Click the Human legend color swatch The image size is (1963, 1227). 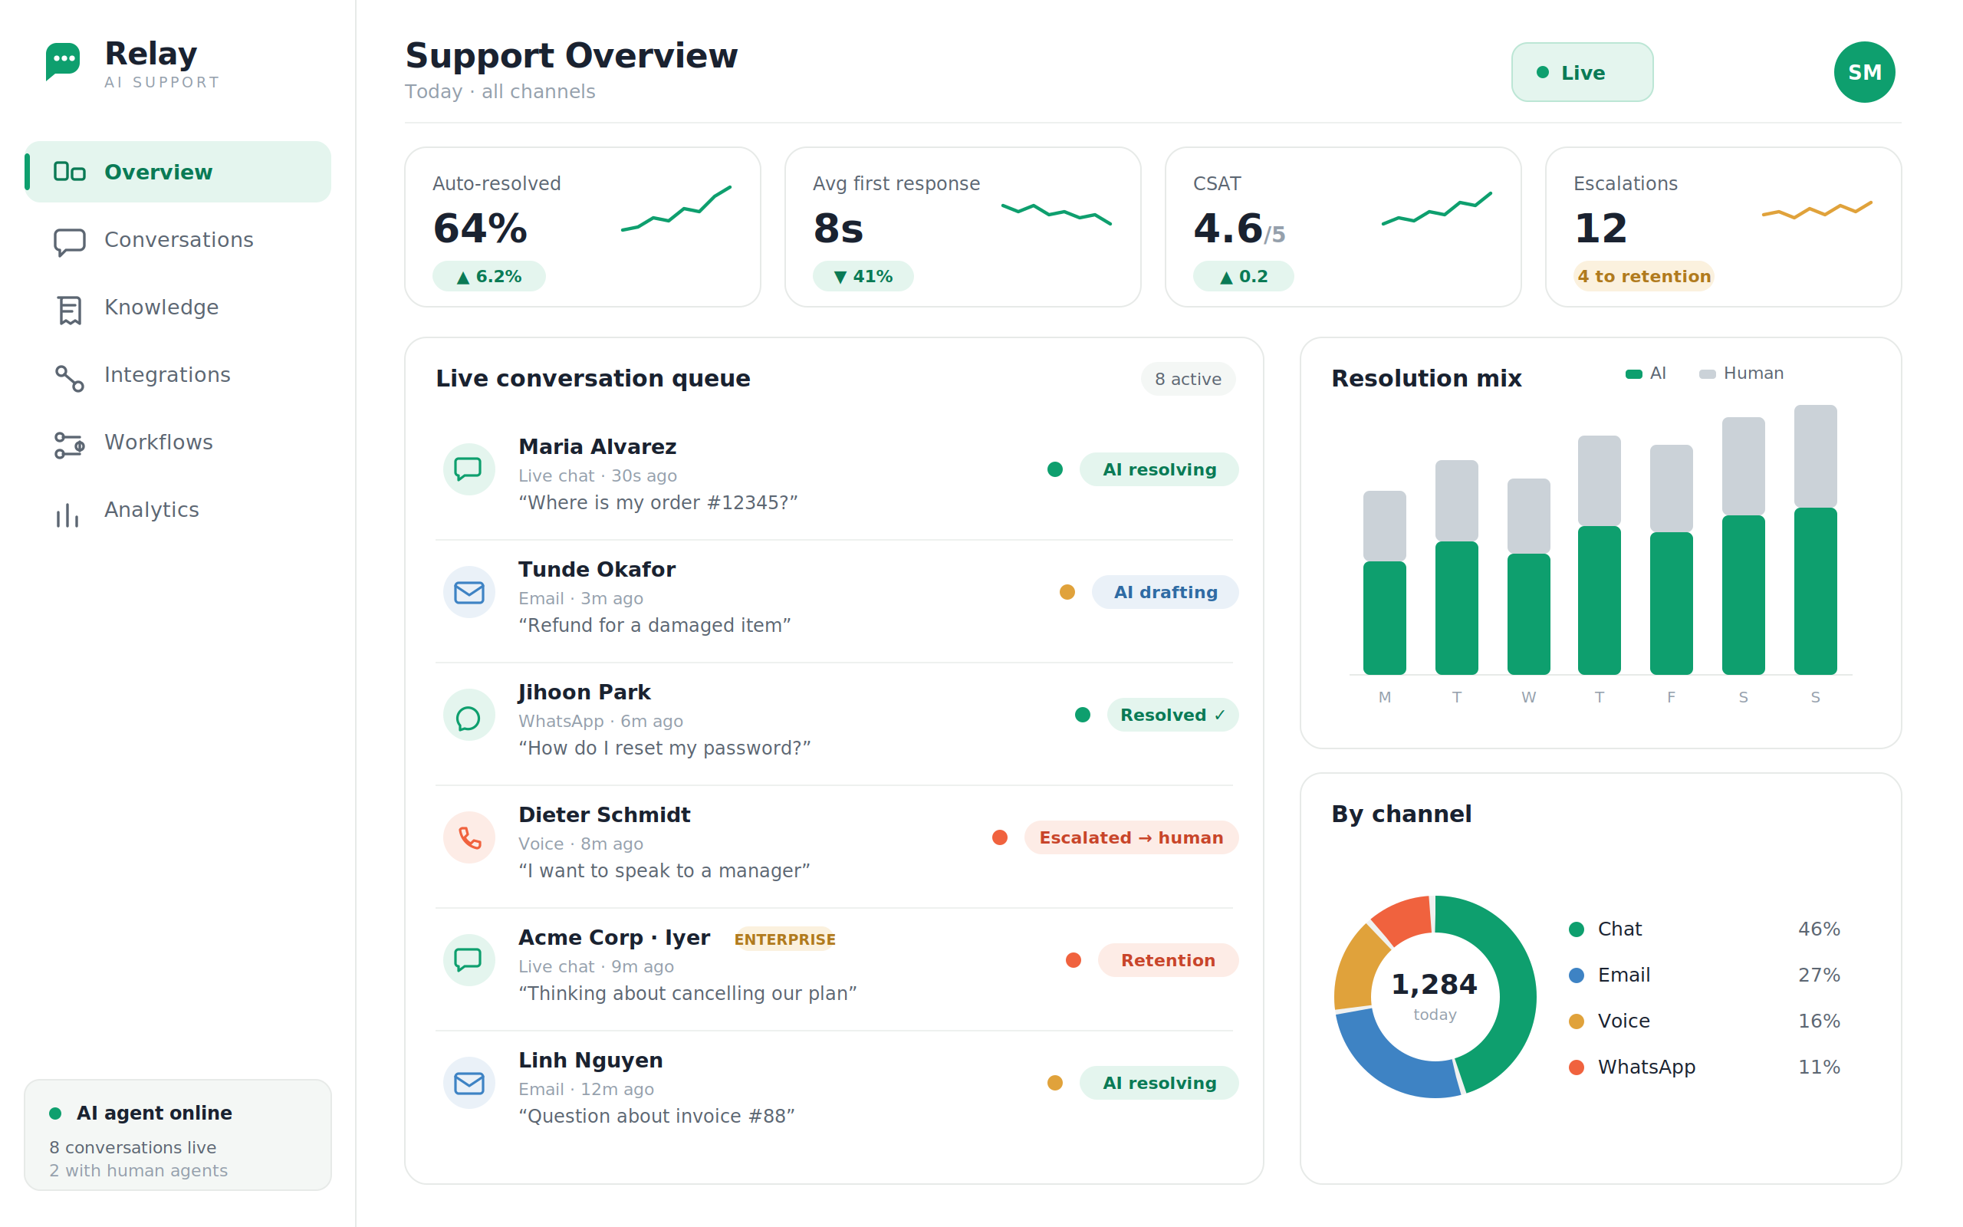pyautogui.click(x=1707, y=374)
